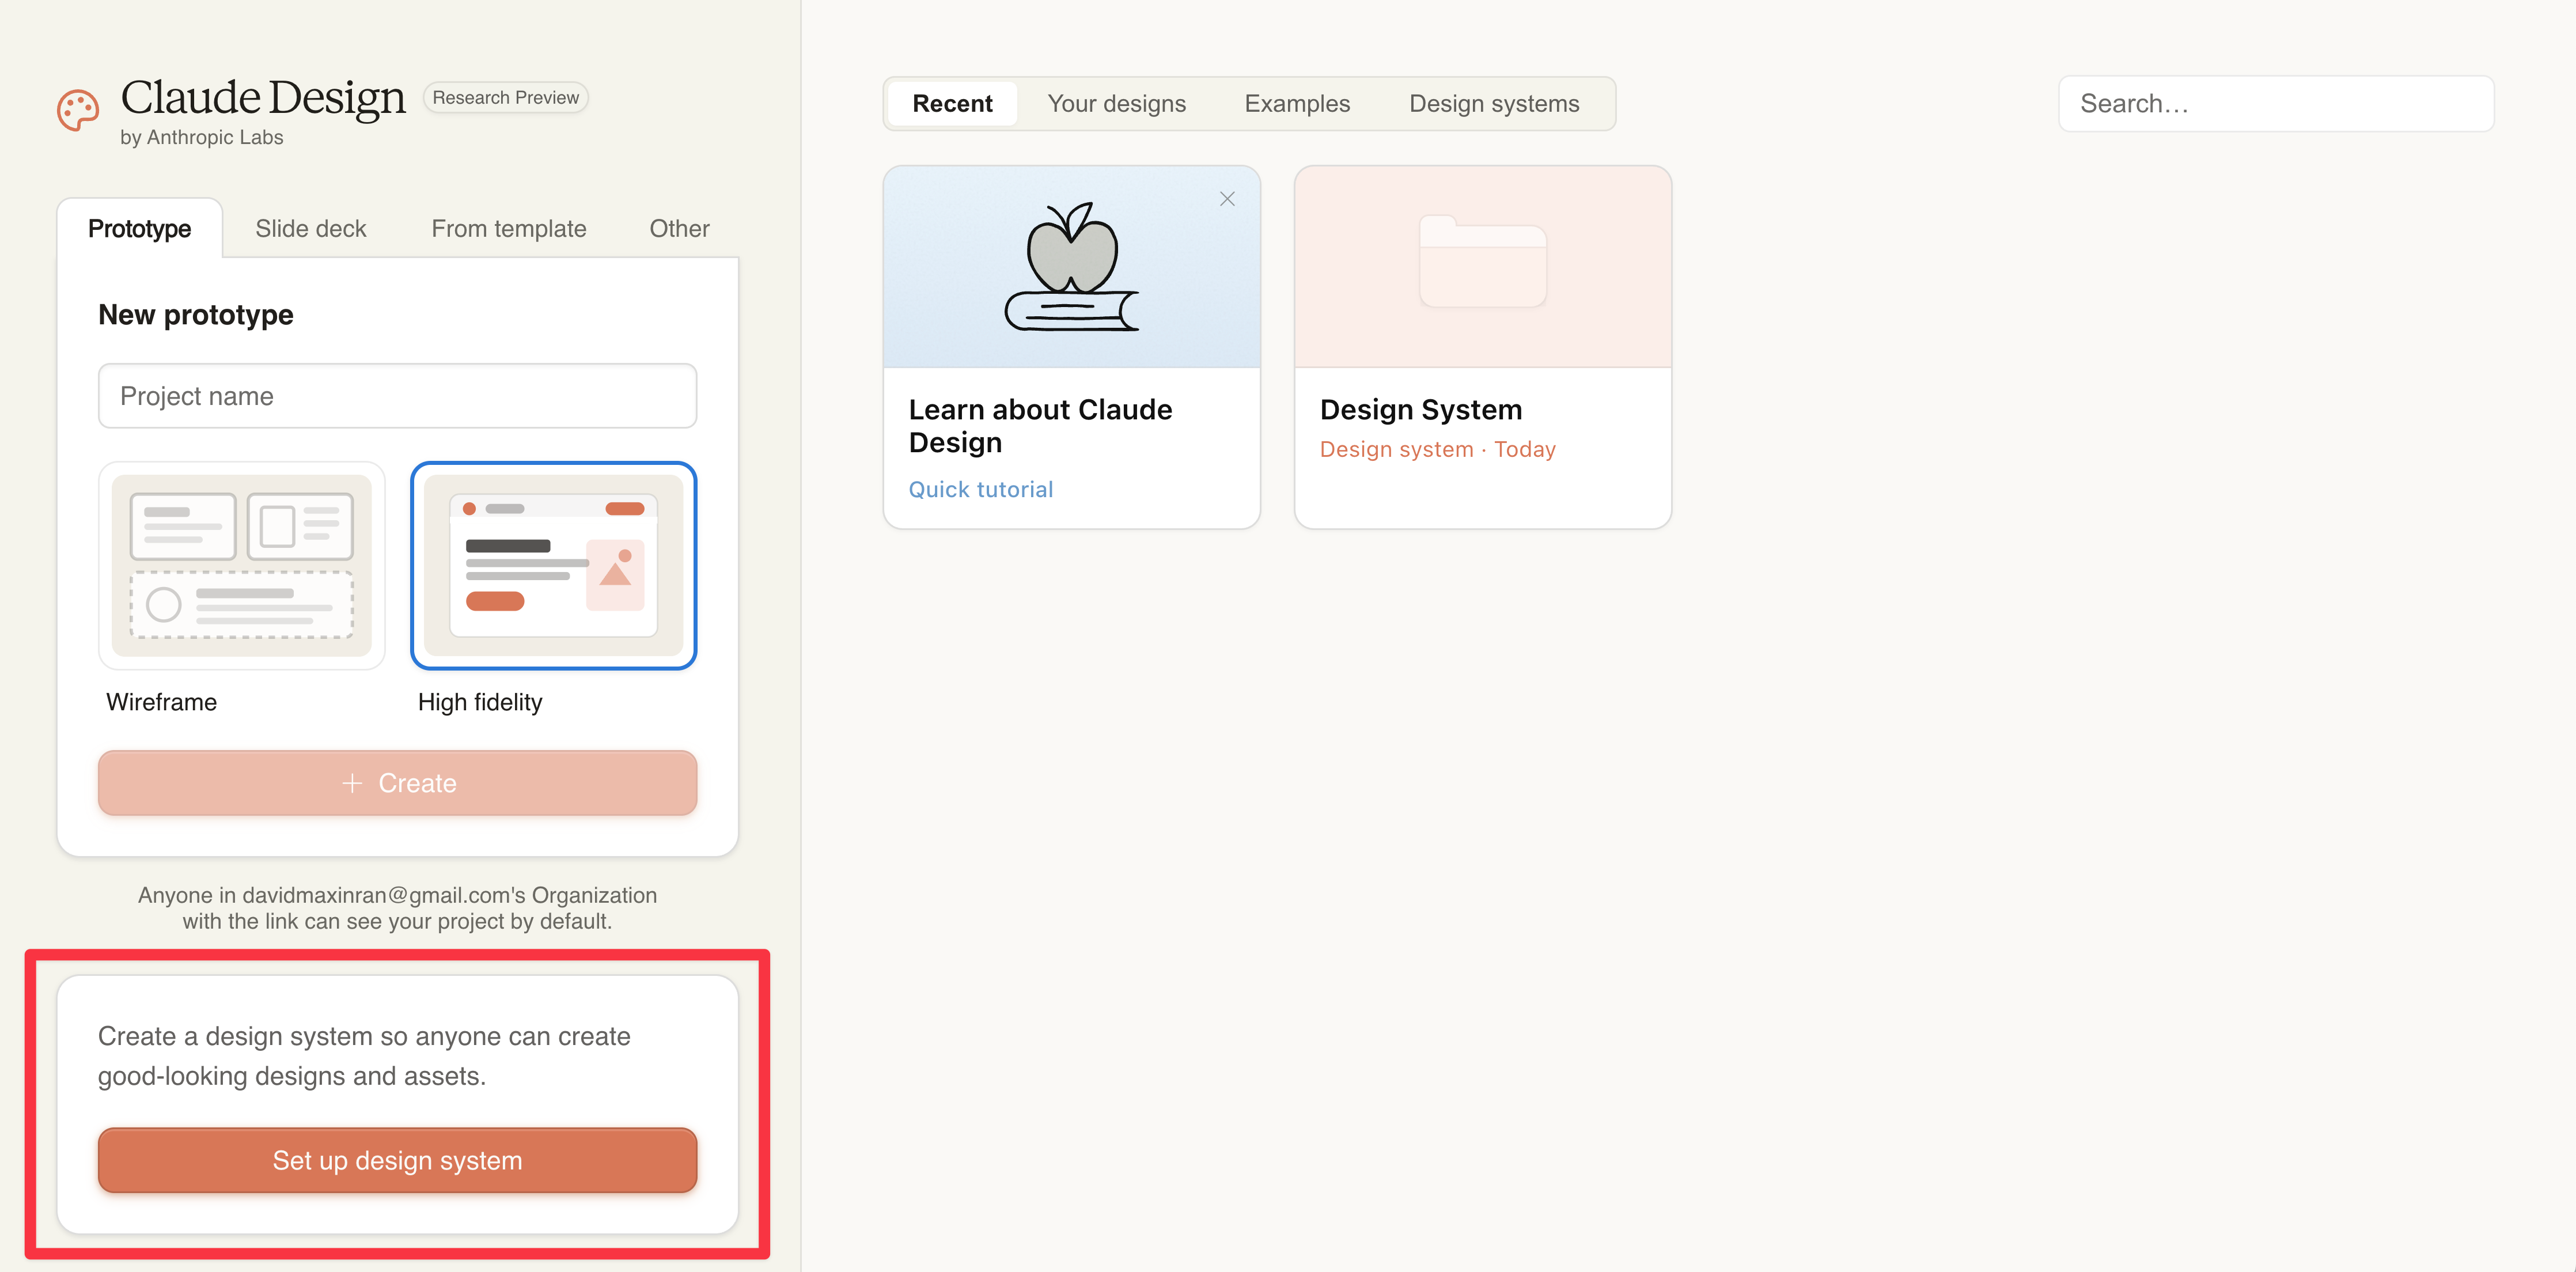This screenshot has width=2576, height=1272.
Task: Open the Design System folder thumbnail
Action: [x=1482, y=267]
